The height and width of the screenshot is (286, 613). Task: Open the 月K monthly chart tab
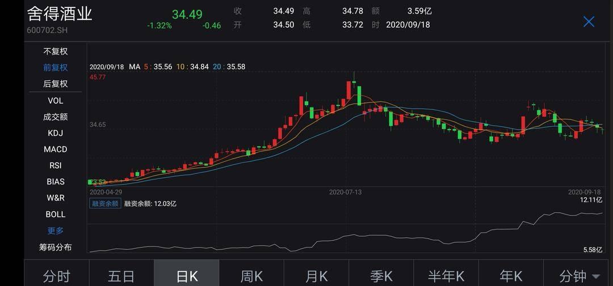(x=316, y=276)
